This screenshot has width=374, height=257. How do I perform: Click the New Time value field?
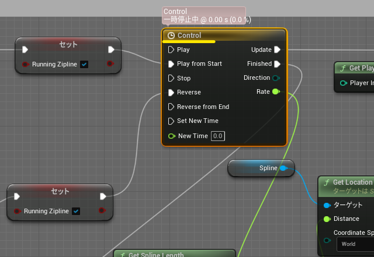[217, 136]
